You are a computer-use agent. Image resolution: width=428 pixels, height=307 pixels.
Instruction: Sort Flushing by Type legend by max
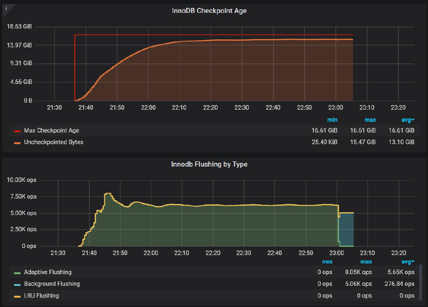coord(366,262)
